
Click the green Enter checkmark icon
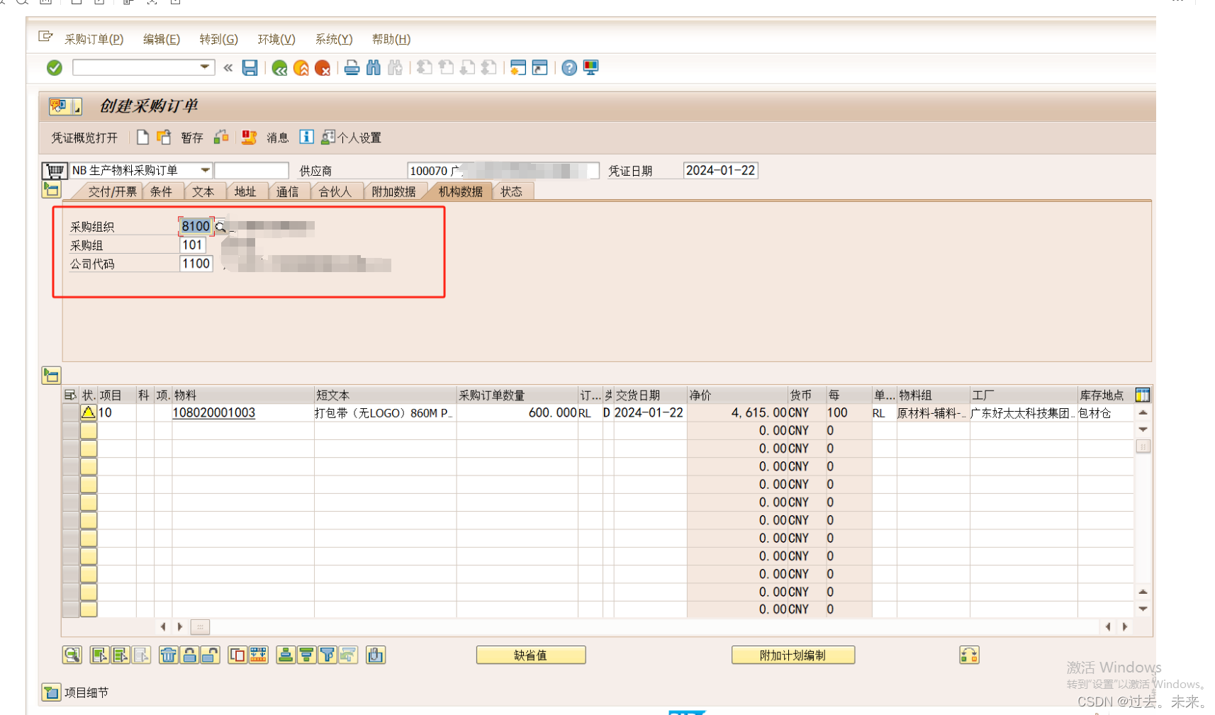click(55, 68)
